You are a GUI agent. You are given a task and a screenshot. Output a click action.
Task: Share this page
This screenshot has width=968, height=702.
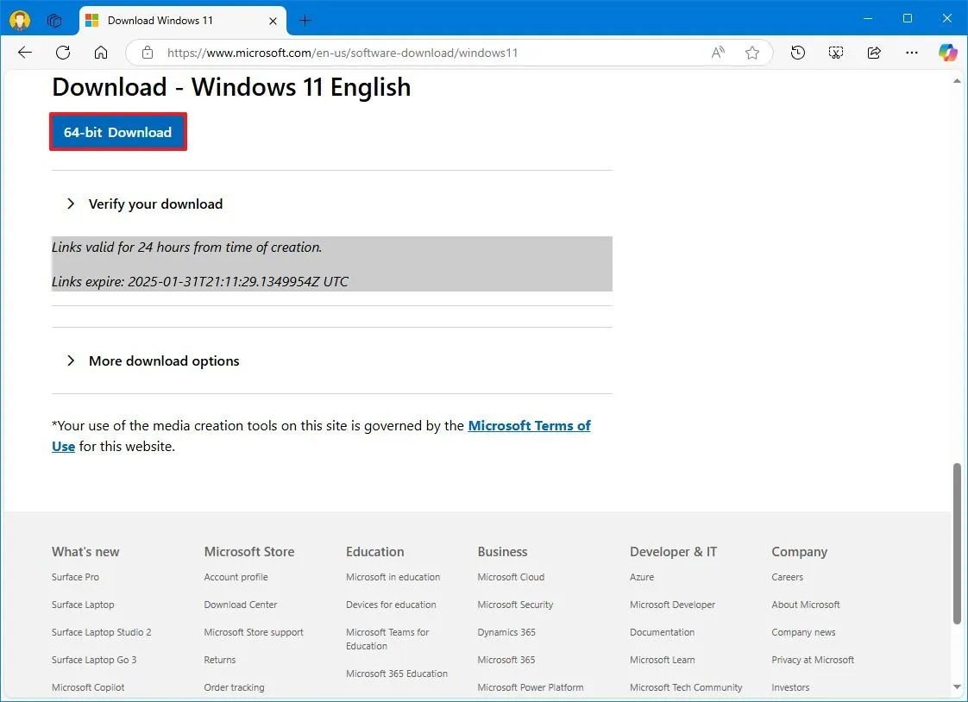coord(873,53)
